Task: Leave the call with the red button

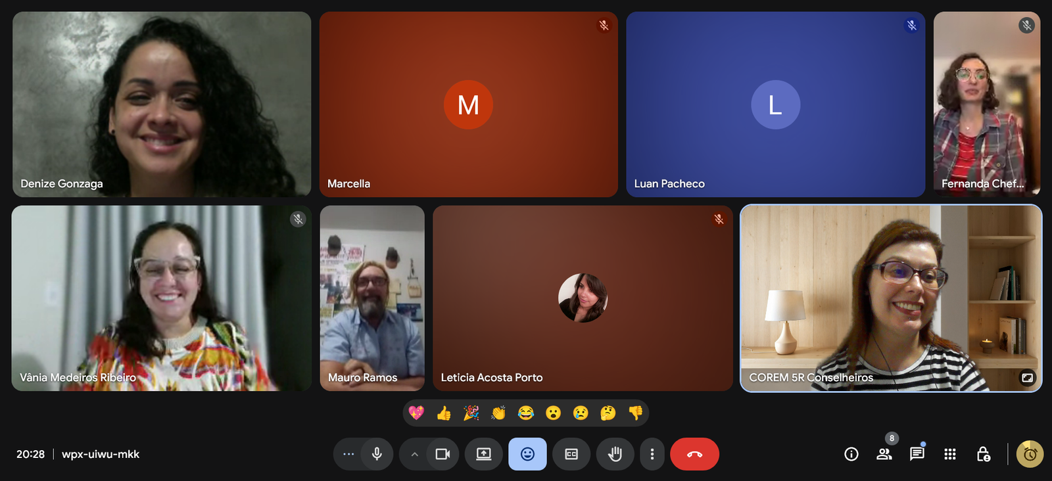Action: [x=694, y=454]
